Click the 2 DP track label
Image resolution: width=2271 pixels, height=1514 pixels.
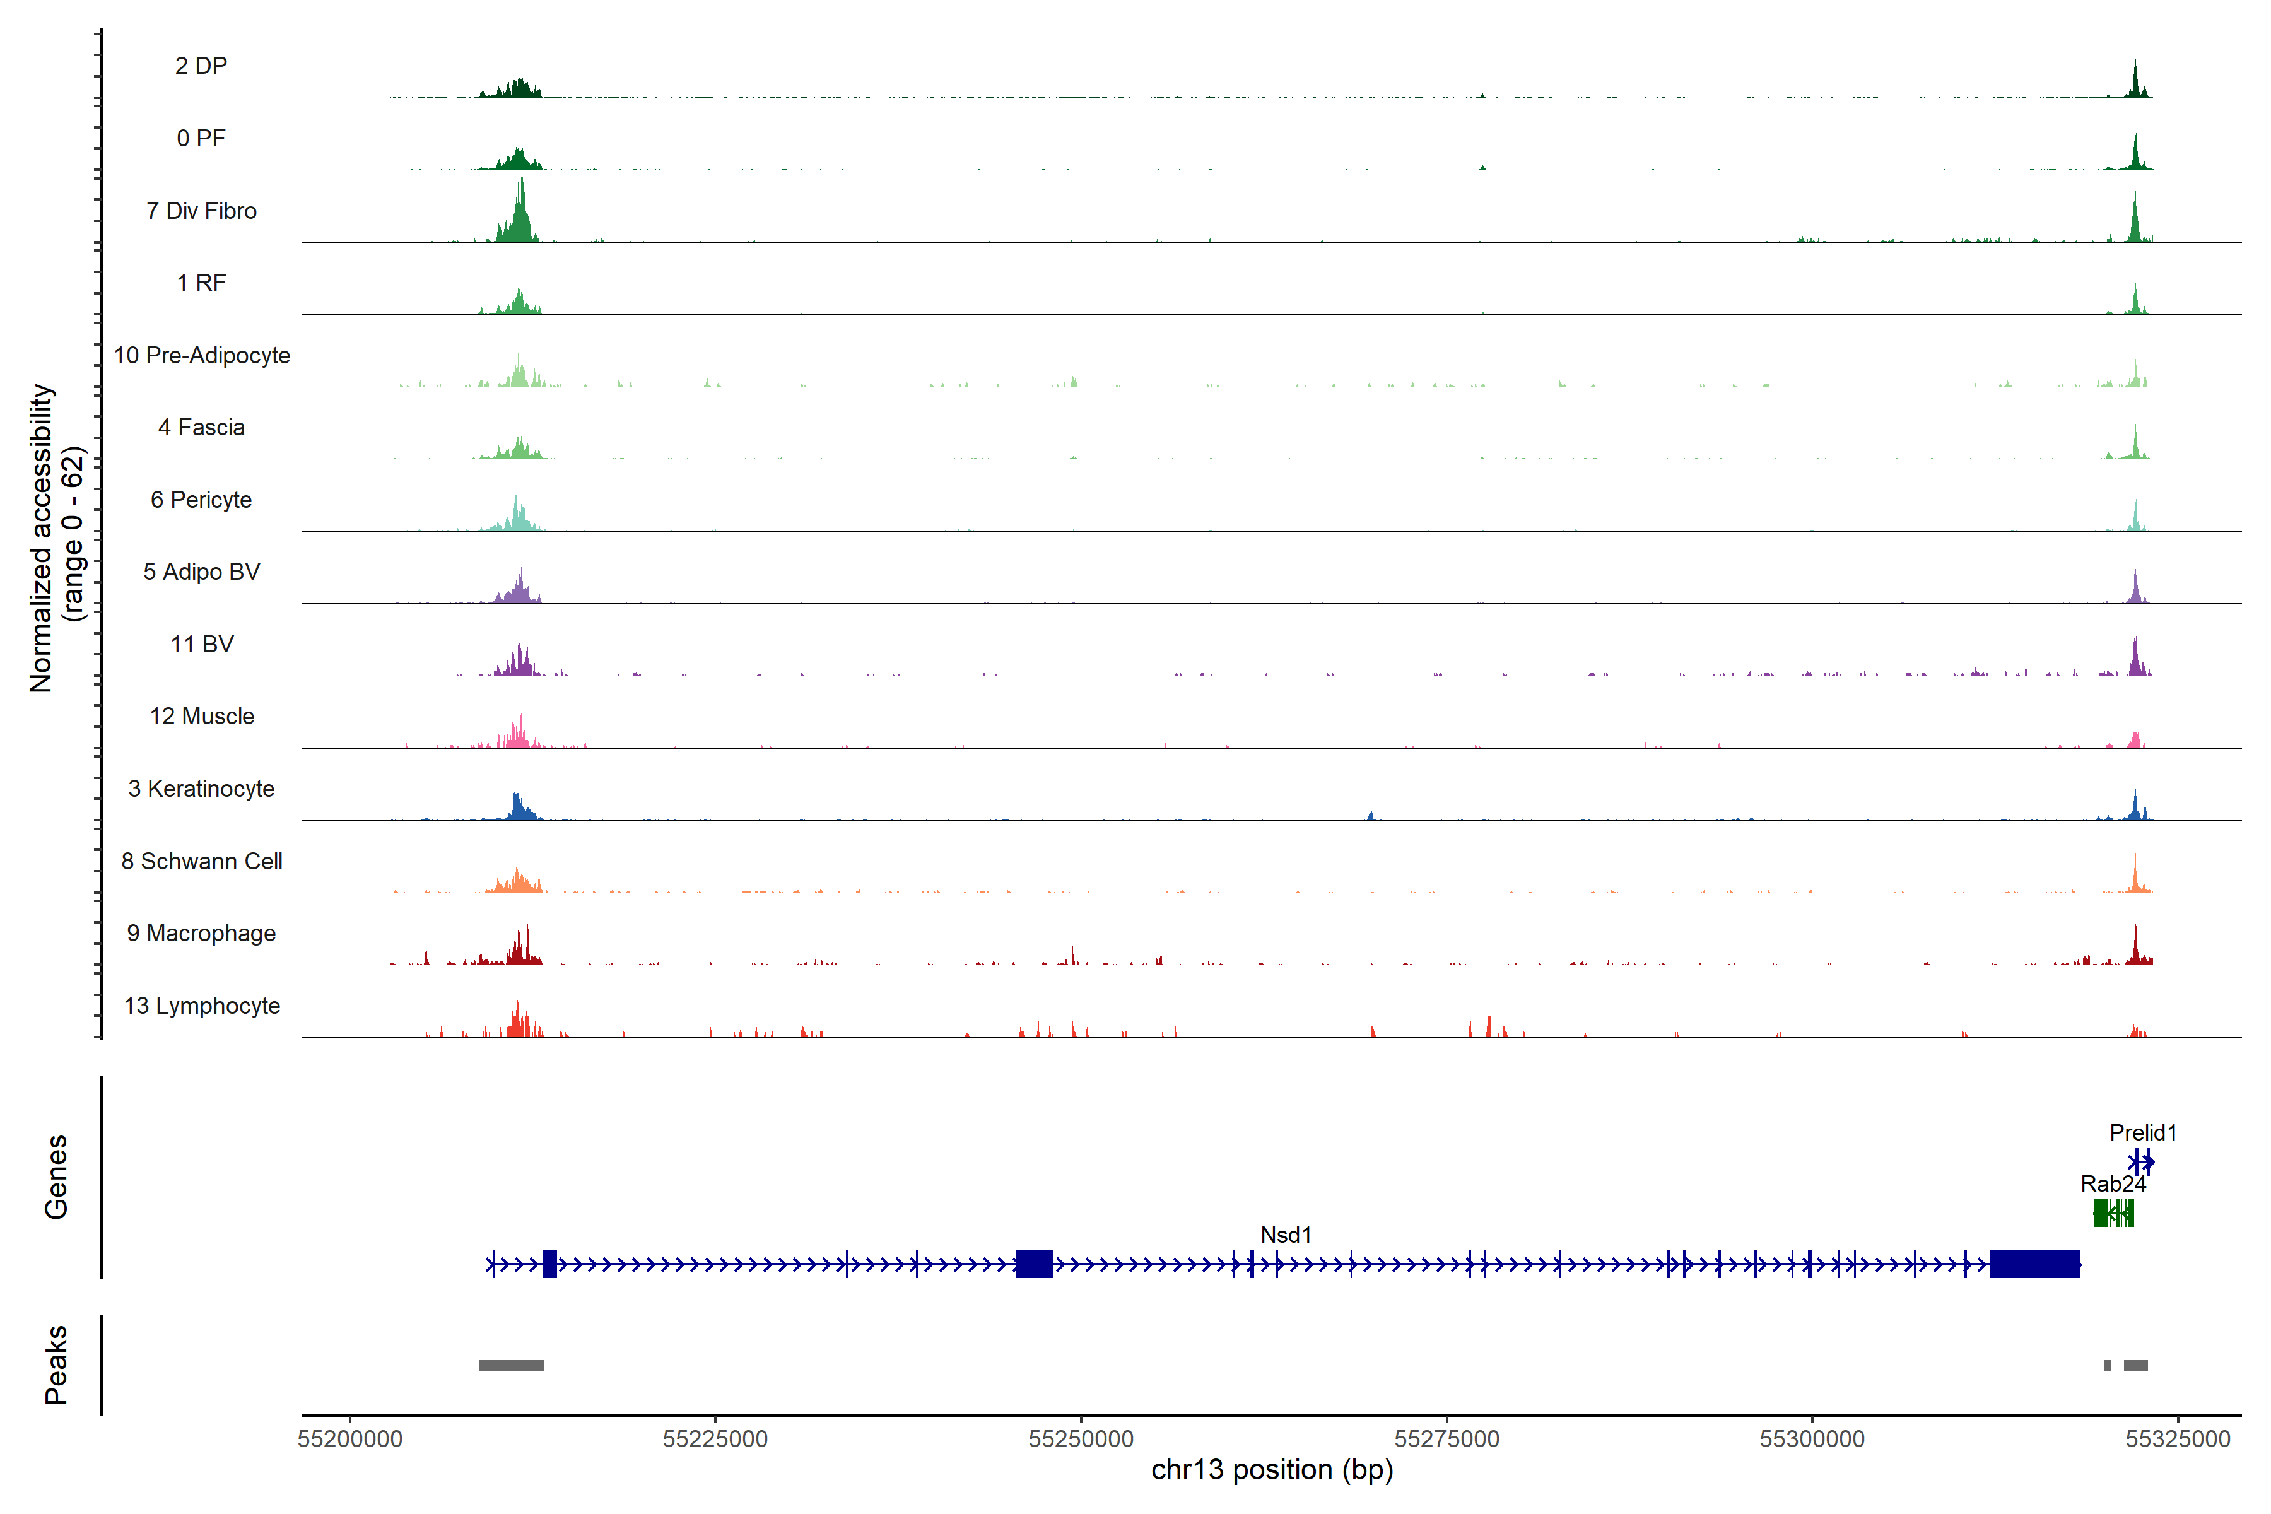pyautogui.click(x=201, y=66)
